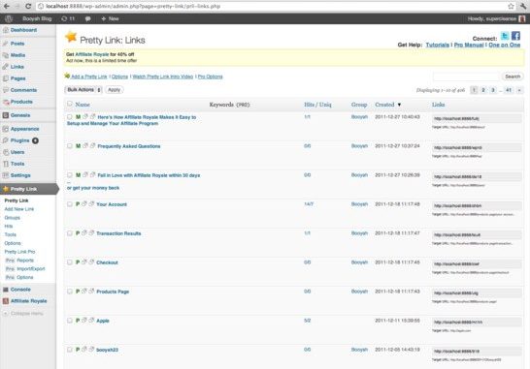Image resolution: width=530 pixels, height=369 pixels.
Task: Open Pro Manual help link
Action: (469, 45)
